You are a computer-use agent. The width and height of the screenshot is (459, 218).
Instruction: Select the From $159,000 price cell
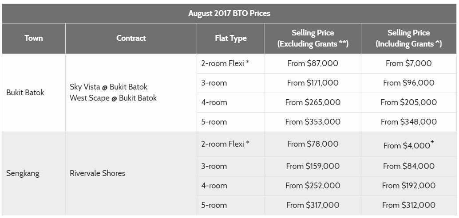(313, 166)
